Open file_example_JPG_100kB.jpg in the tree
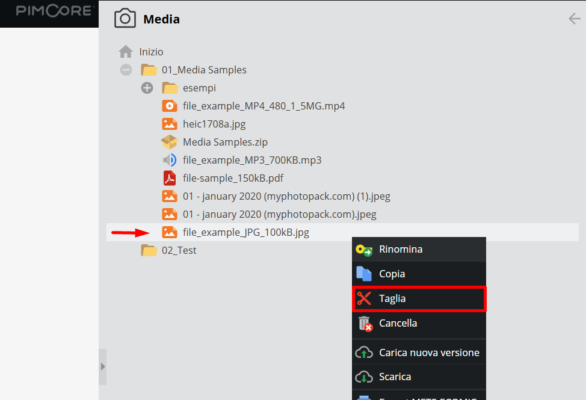Screen dimensions: 586x400 245,232
